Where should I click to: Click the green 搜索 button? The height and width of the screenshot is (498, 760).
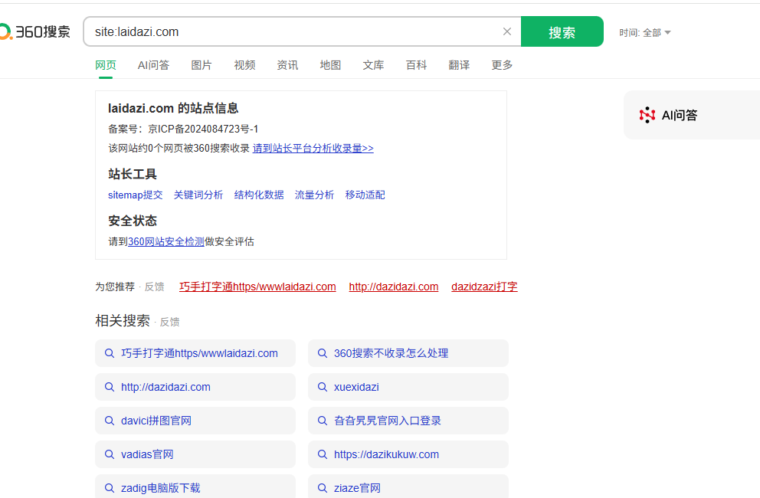562,31
